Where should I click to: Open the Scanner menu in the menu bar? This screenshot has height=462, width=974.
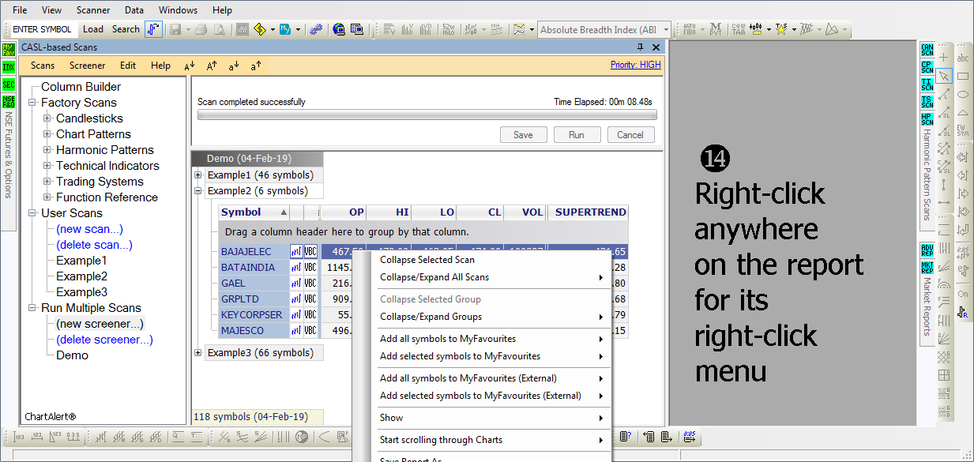coord(93,10)
